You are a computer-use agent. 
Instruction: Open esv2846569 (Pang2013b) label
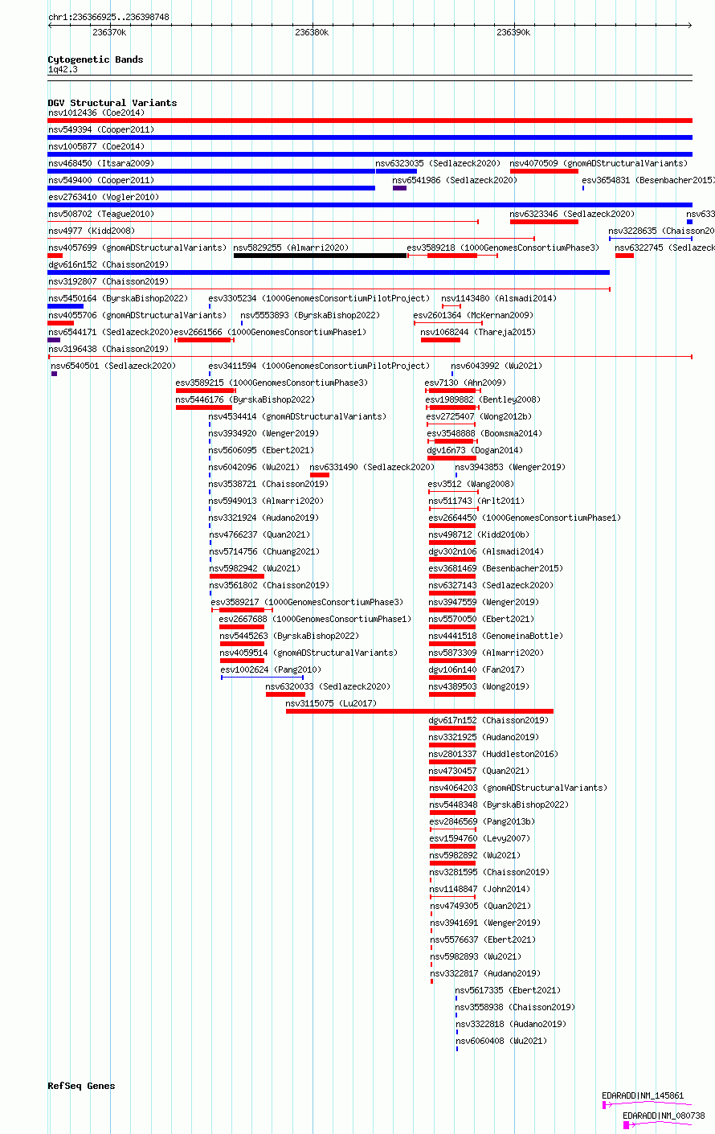(x=482, y=821)
